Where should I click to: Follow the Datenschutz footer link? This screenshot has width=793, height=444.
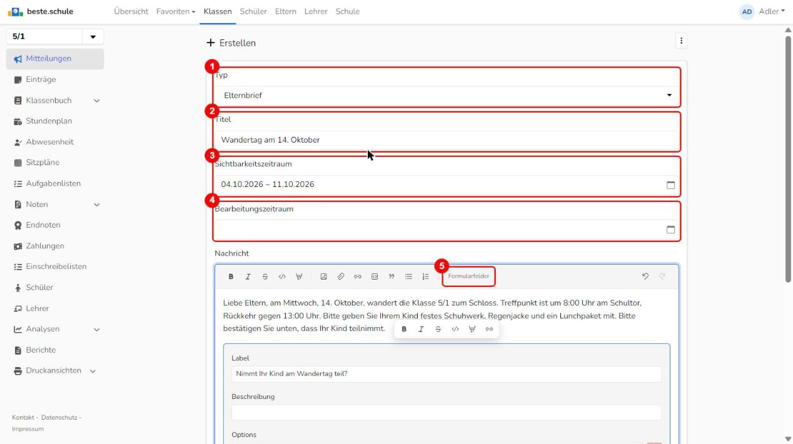point(59,417)
